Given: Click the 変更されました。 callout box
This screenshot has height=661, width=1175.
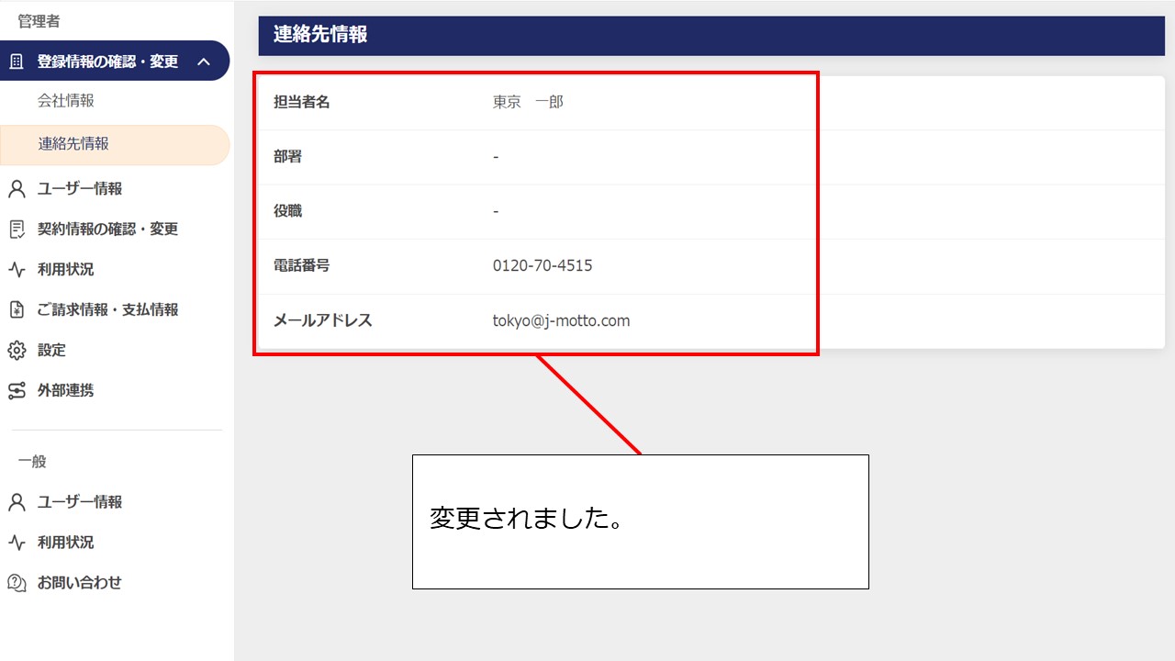Looking at the screenshot, I should (641, 521).
